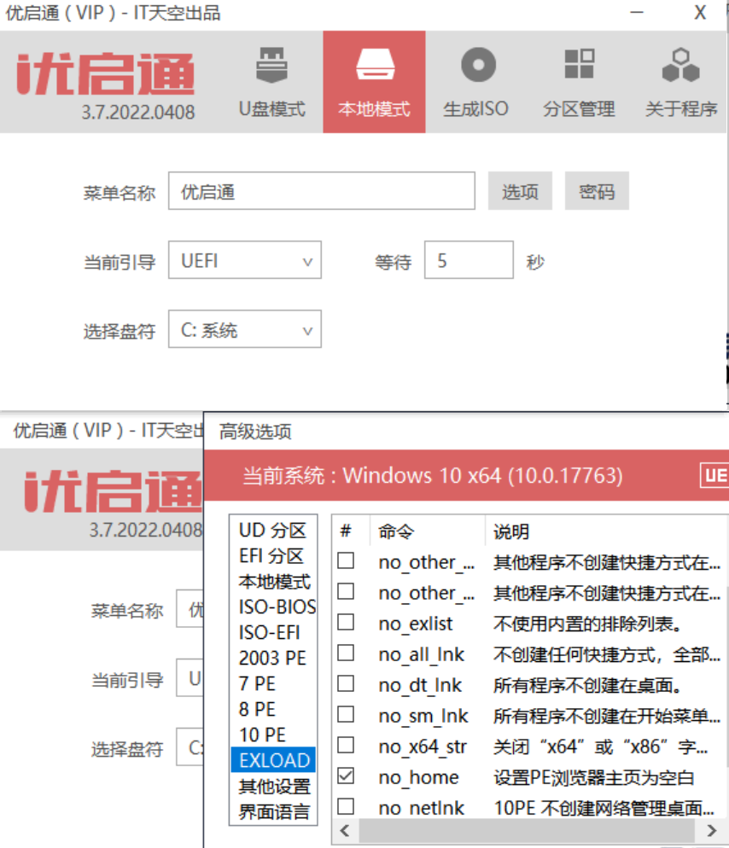
Task: Select the 本地模式 local mode icon
Action: tap(374, 82)
